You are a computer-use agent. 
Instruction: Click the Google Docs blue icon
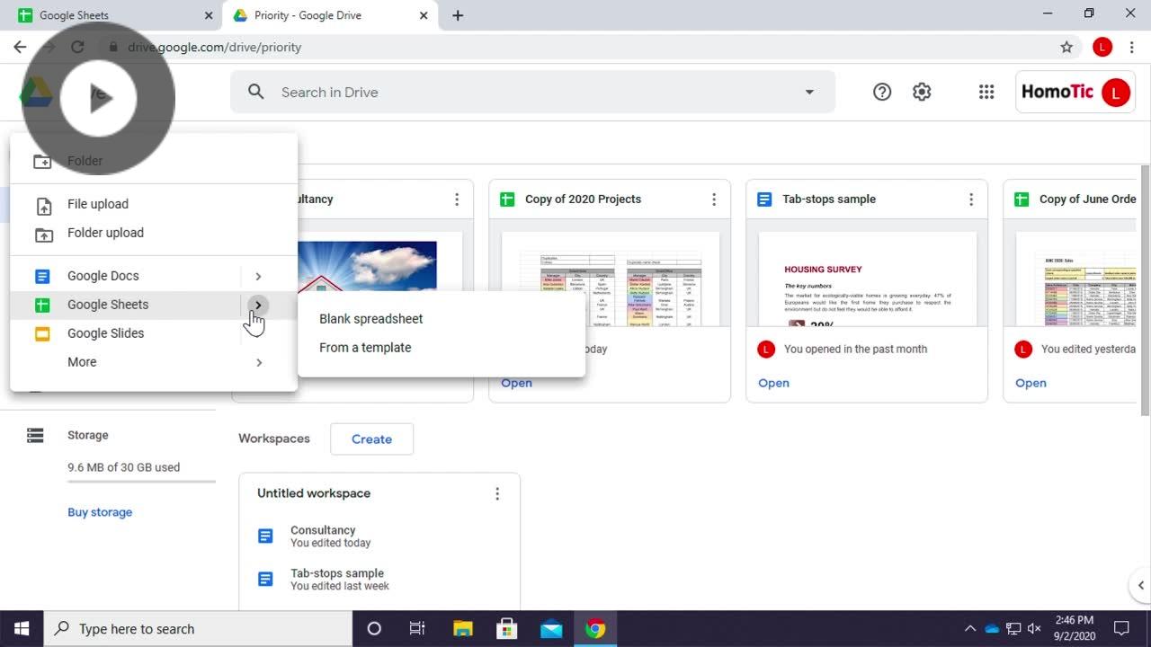click(42, 276)
